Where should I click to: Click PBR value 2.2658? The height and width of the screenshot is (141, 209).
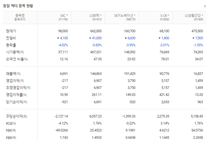click(198, 138)
